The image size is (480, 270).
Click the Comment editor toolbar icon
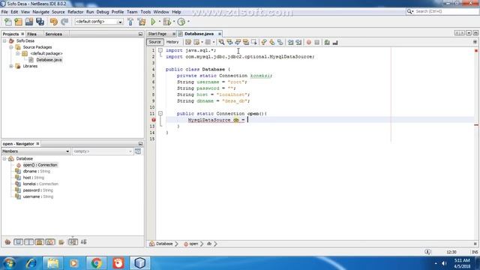[327, 42]
